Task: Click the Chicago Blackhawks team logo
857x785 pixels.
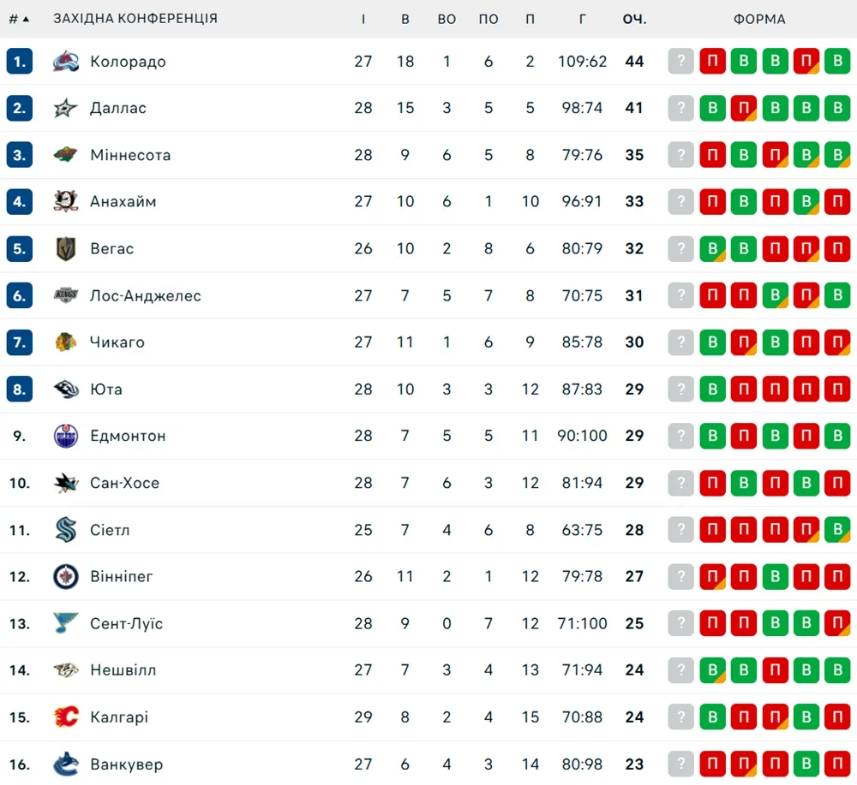Action: click(66, 342)
